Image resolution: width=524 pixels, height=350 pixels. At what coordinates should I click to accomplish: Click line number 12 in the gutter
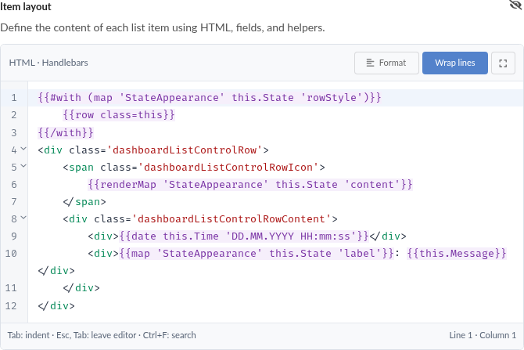[11, 305]
